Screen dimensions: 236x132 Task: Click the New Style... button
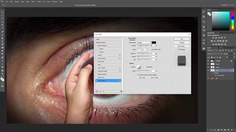[182, 46]
